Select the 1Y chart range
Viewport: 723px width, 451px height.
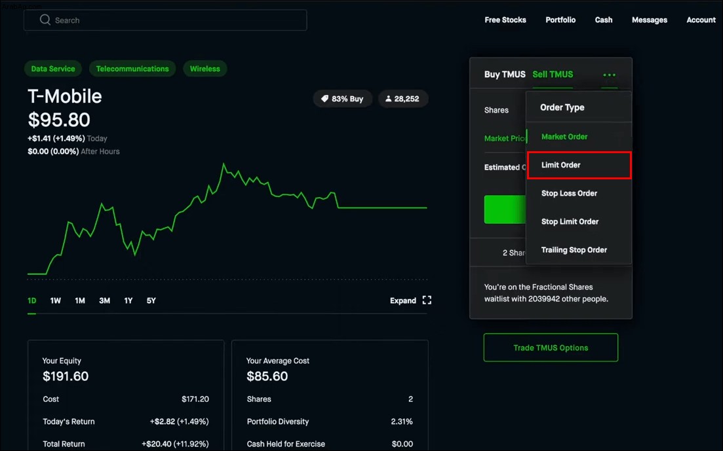(128, 301)
